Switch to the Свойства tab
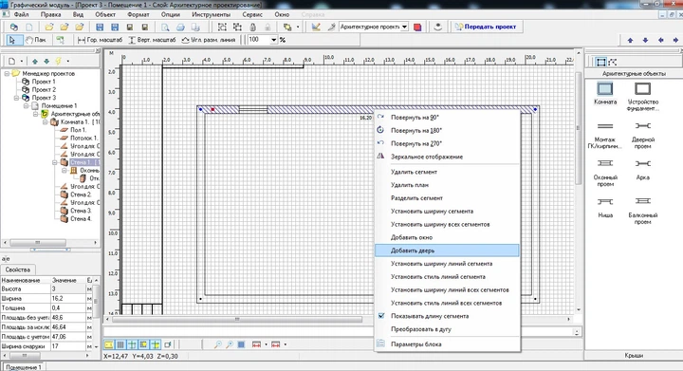The width and height of the screenshot is (683, 371). 18,270
